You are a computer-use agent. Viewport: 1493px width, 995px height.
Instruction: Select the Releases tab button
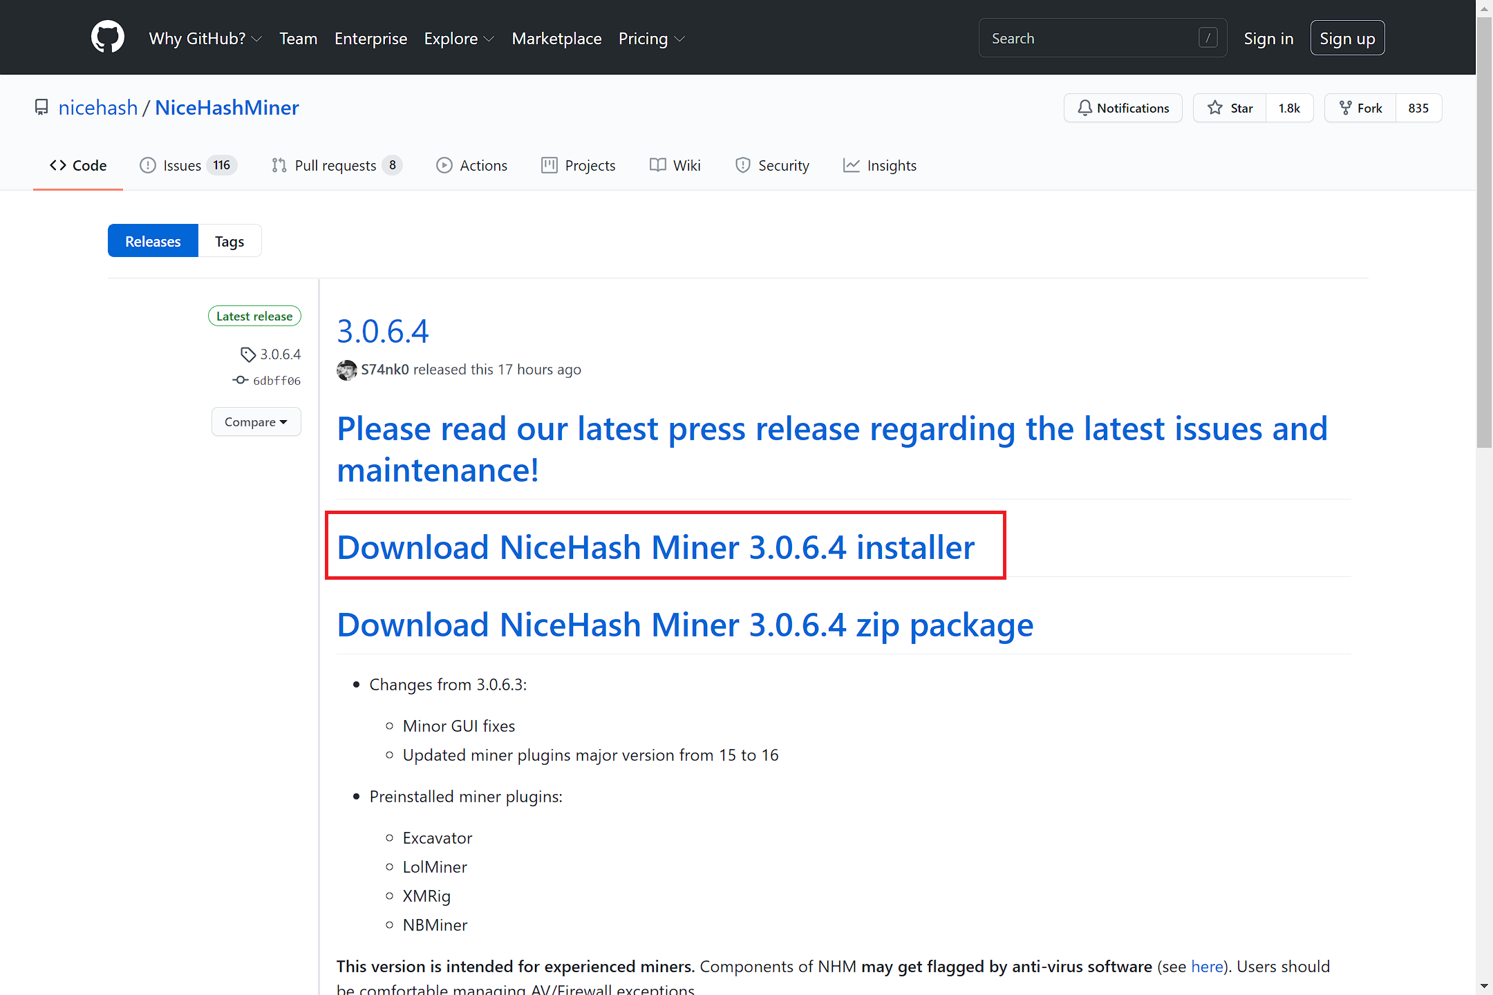(x=153, y=240)
